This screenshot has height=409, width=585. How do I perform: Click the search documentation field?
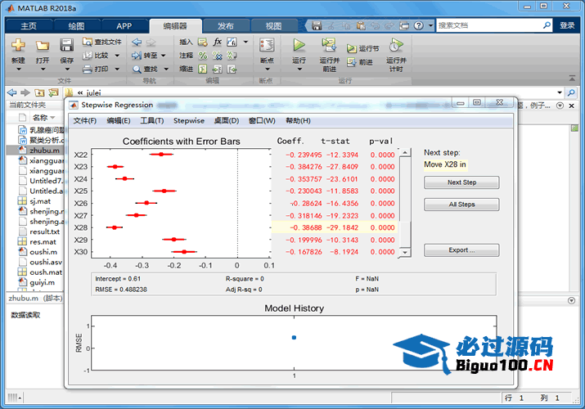tap(488, 25)
